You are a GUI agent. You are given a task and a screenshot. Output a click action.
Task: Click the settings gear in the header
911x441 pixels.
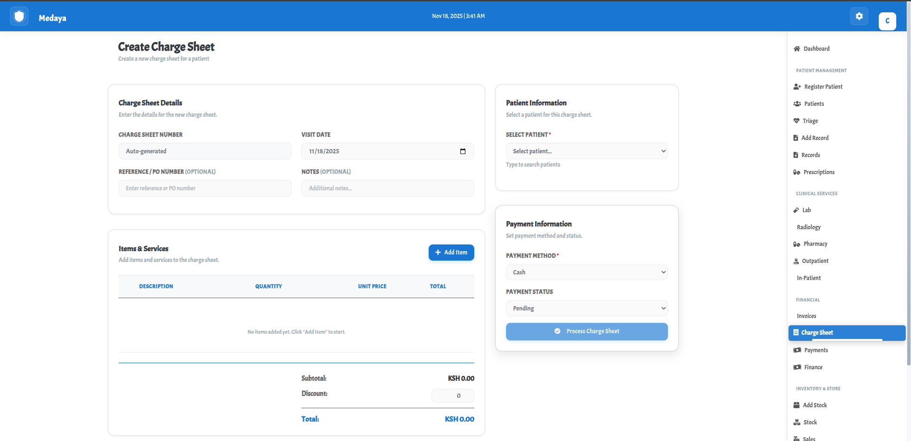click(858, 16)
